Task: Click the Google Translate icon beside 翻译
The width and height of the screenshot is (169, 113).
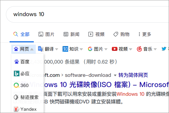Action: pyautogui.click(x=41, y=49)
